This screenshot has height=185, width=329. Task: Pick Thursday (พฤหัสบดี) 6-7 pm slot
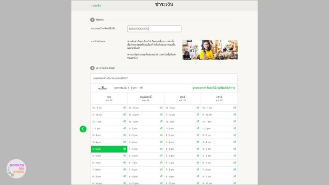[146, 163]
